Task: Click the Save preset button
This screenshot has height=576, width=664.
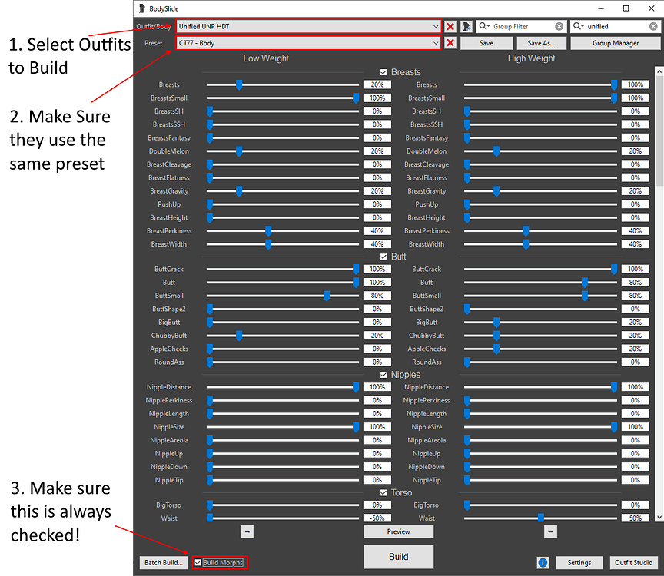Action: pos(486,43)
